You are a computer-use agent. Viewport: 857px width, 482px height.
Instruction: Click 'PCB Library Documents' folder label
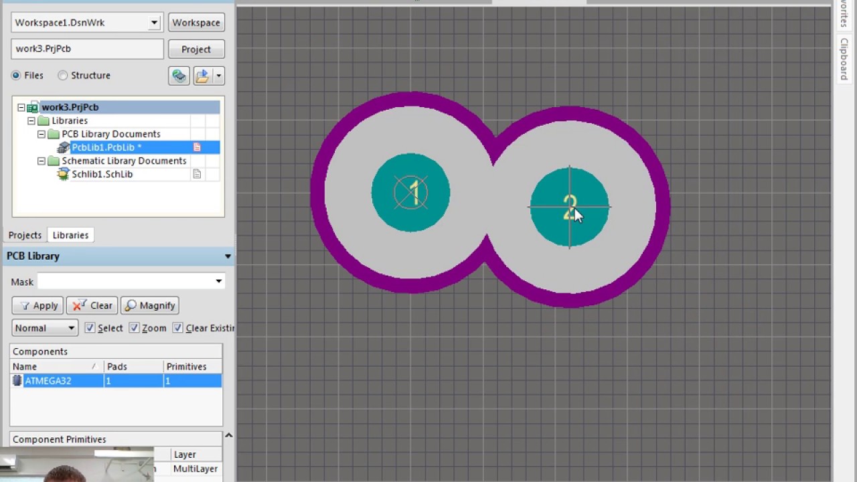click(111, 134)
